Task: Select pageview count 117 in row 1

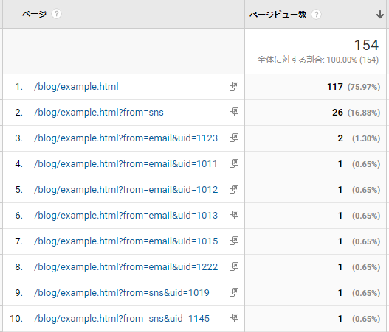Action: click(x=335, y=87)
